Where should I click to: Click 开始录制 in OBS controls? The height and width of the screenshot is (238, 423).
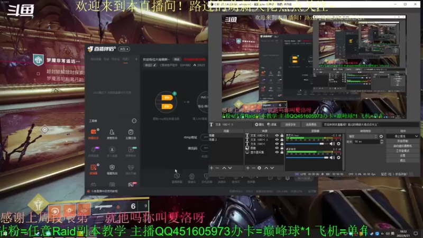click(x=402, y=141)
